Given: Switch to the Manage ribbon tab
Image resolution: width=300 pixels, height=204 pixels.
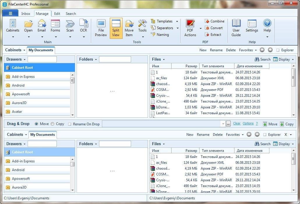Looking at the screenshot, I should point(42,14).
